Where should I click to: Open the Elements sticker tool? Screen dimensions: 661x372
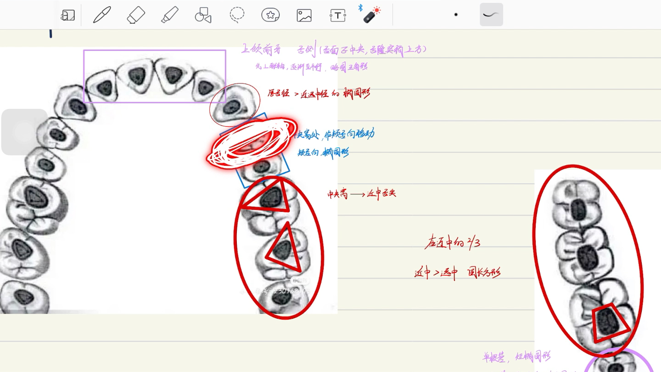[270, 15]
